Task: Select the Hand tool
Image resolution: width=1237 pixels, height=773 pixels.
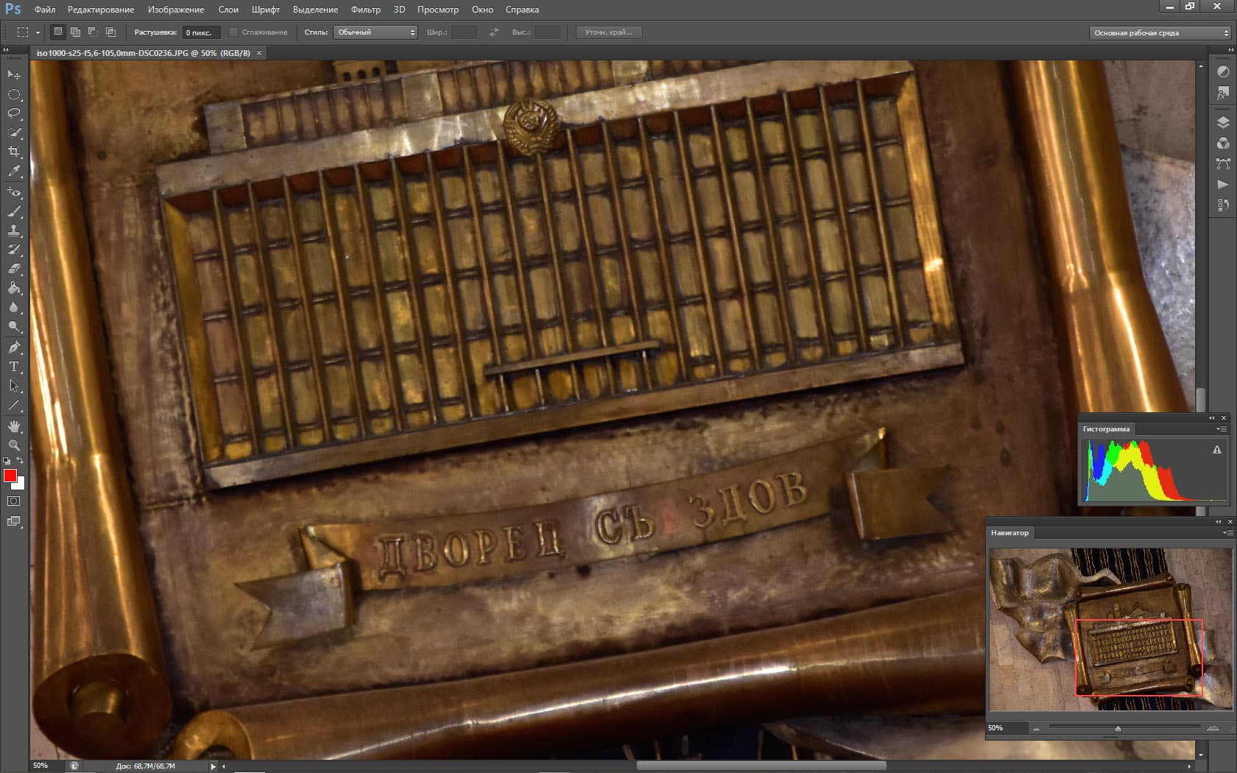Action: tap(14, 426)
